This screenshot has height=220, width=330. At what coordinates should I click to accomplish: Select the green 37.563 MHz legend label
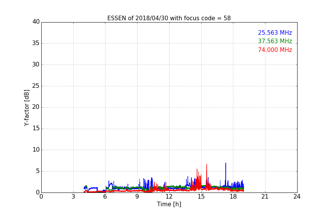pyautogui.click(x=275, y=41)
